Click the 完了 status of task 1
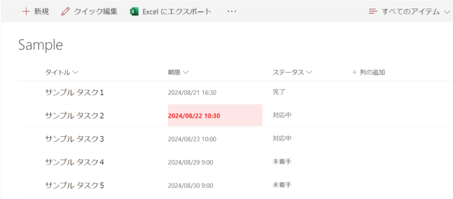 pyautogui.click(x=279, y=92)
